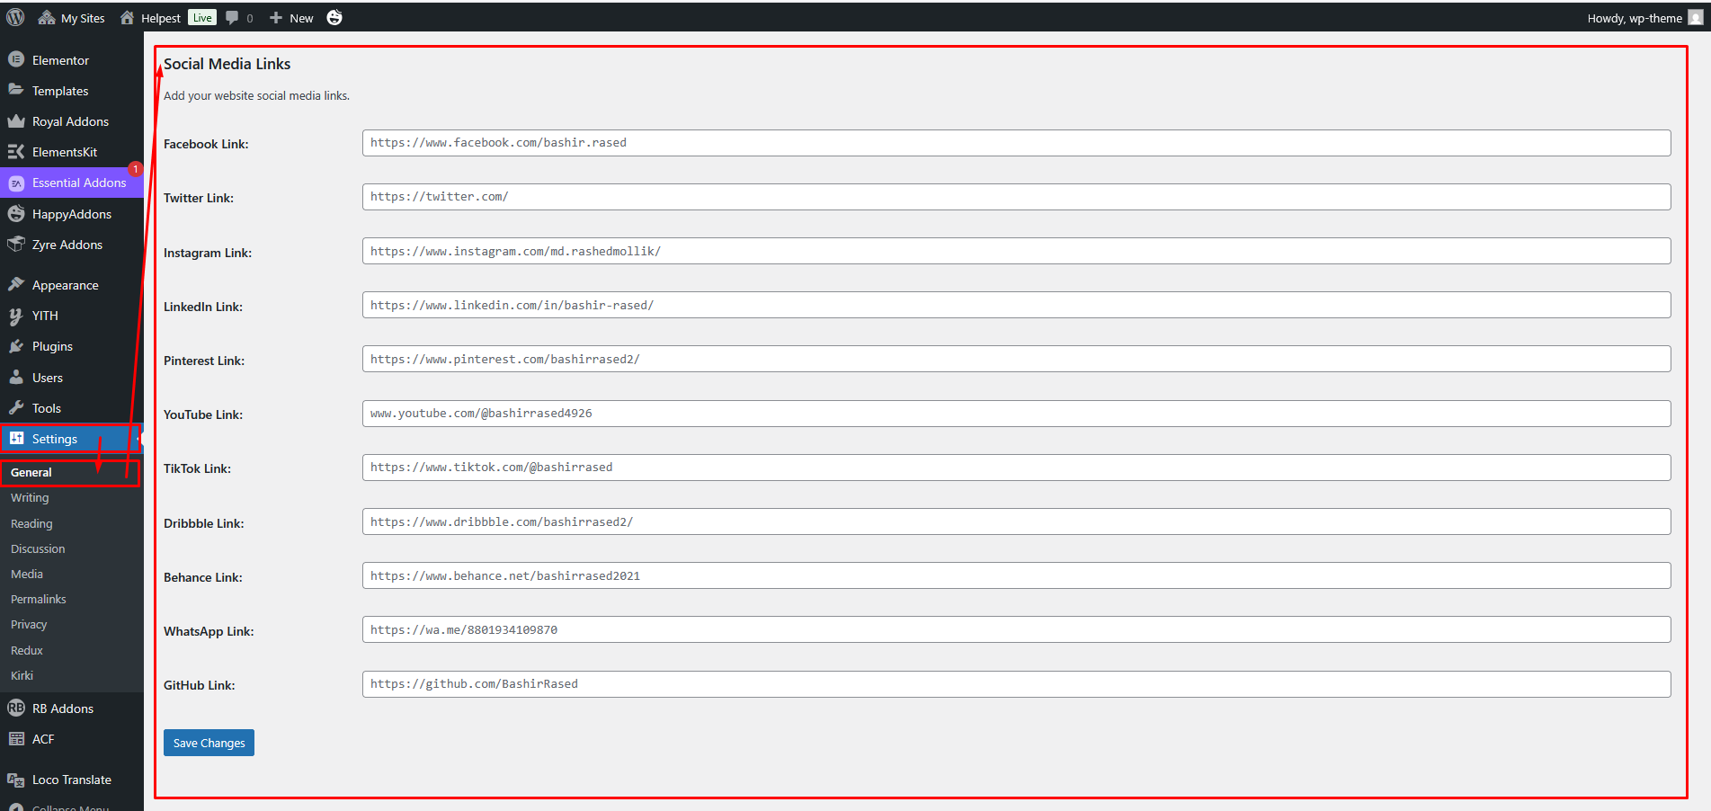This screenshot has height=811, width=1711.
Task: Click the Plugins icon in sidebar
Action: (x=16, y=346)
